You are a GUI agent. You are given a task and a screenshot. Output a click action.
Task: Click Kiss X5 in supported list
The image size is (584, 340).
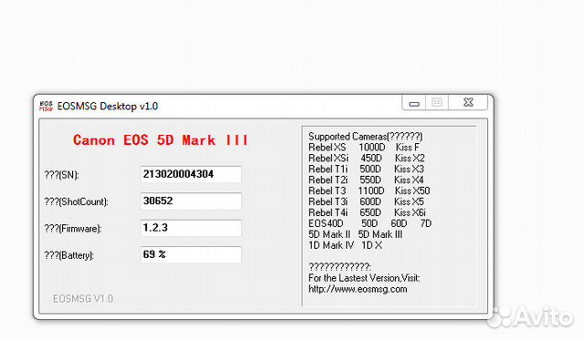coord(409,201)
